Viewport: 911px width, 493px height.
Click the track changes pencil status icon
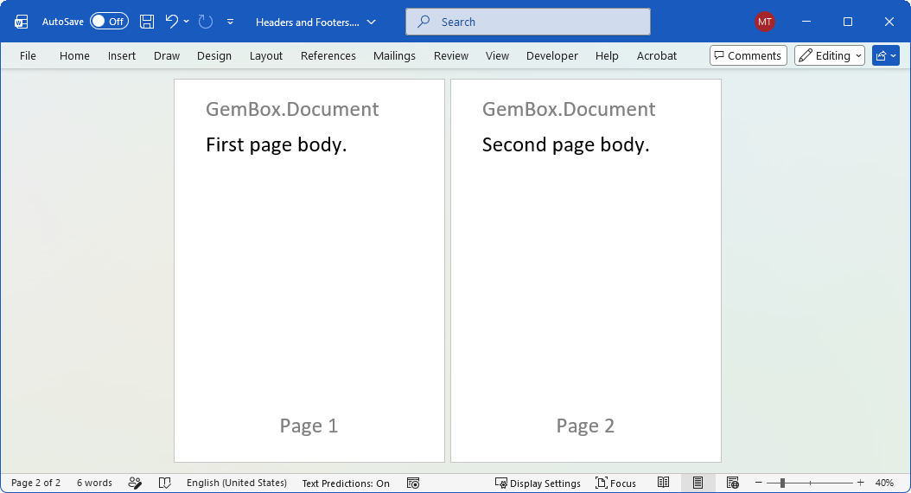tap(135, 483)
